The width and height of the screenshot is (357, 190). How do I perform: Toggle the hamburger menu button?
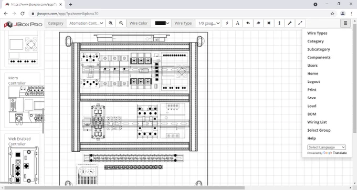pyautogui.click(x=345, y=23)
